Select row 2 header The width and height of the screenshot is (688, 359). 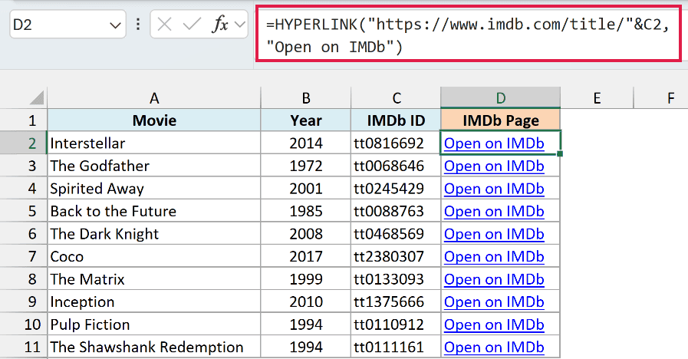coord(24,143)
